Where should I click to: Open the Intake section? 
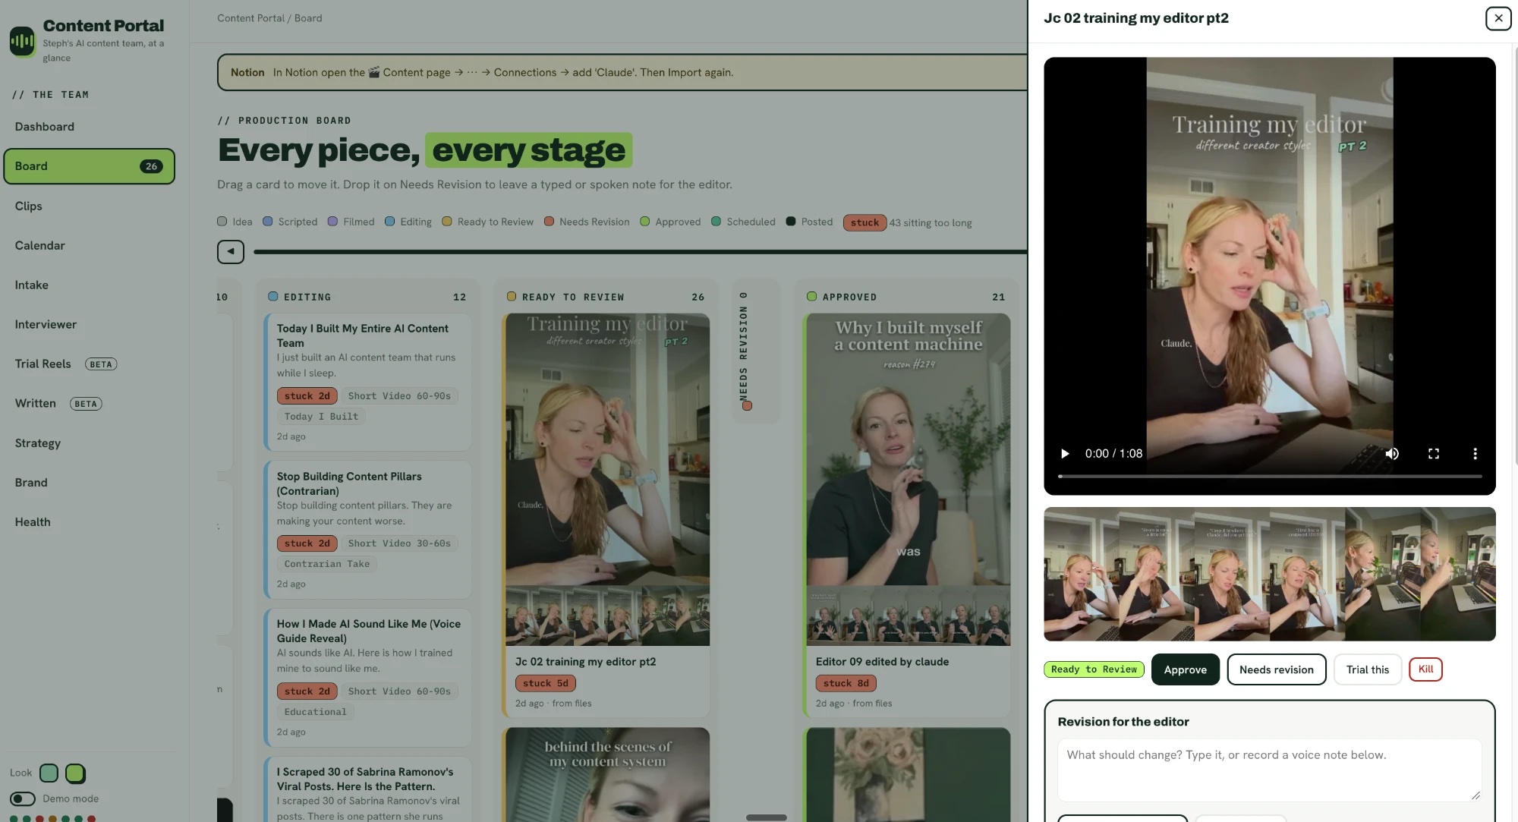tap(89, 285)
